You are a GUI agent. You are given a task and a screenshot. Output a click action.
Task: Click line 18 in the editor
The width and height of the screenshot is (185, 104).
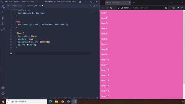click(53, 53)
